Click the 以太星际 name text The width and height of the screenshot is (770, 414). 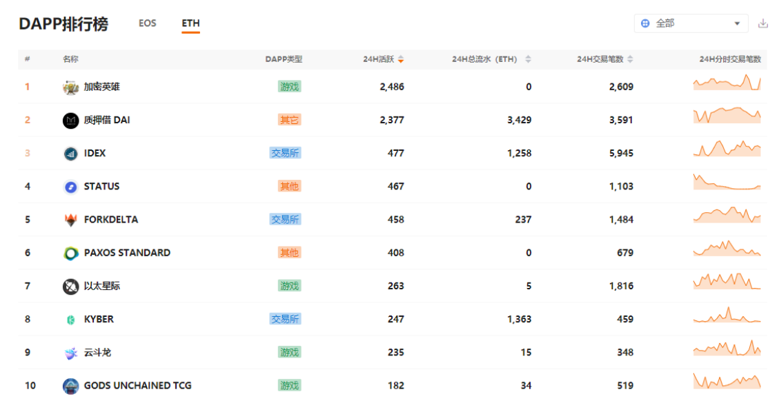tap(101, 286)
